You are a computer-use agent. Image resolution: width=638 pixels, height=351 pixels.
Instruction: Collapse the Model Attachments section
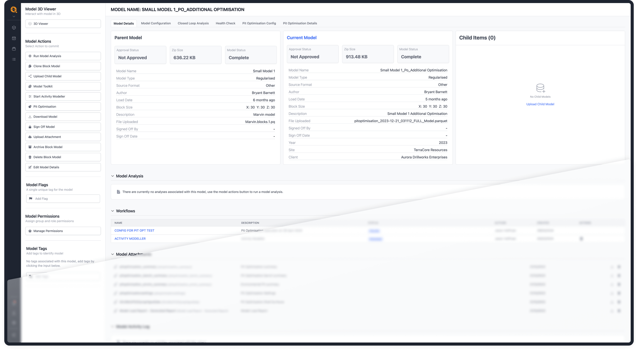[x=112, y=254]
